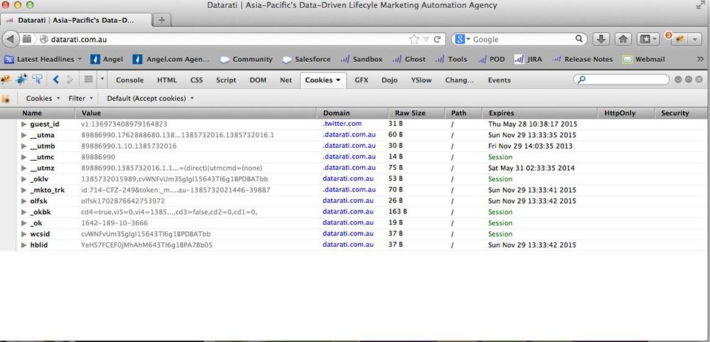Bookmark page with the star icon

pos(414,39)
